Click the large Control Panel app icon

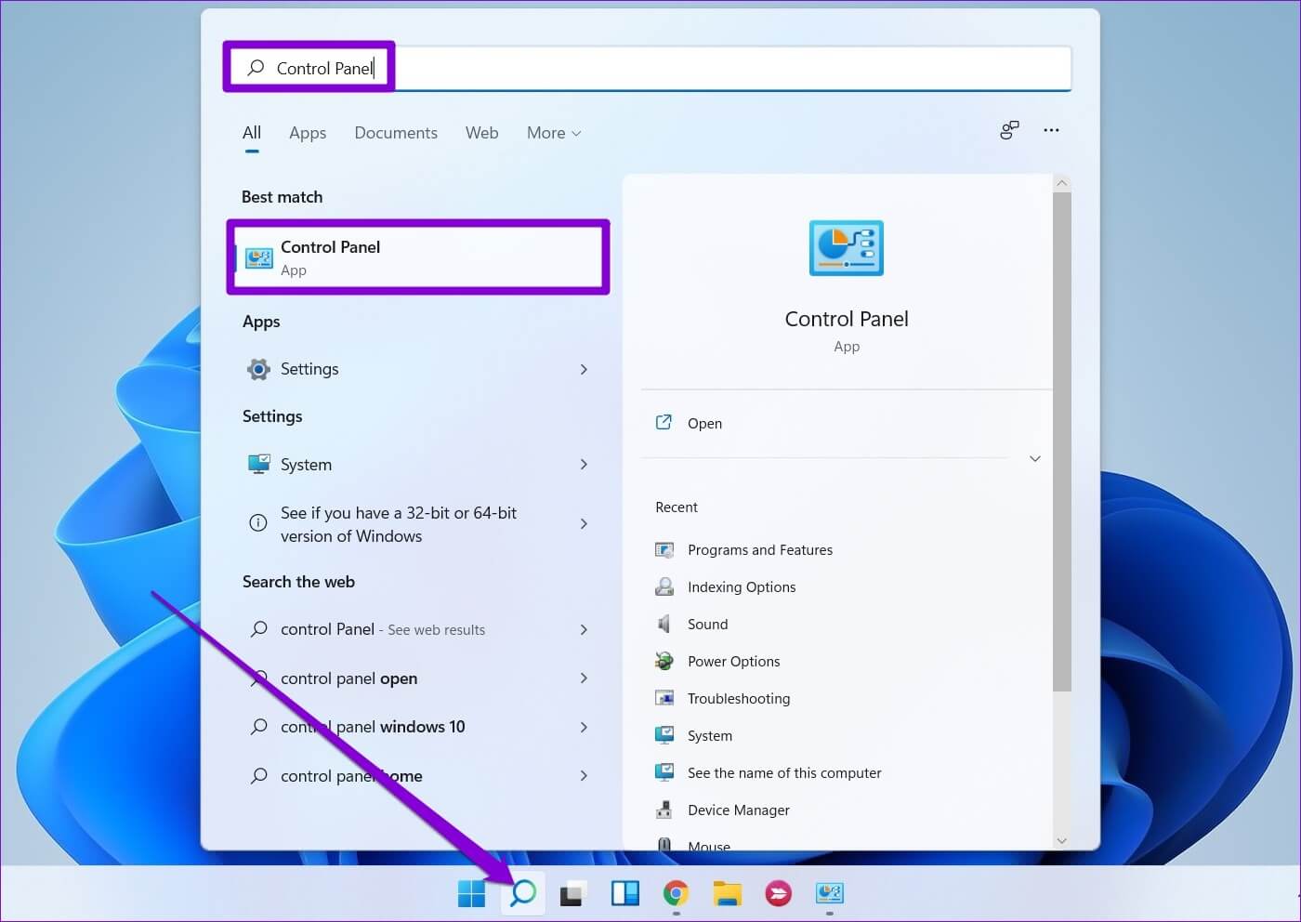[x=846, y=248]
